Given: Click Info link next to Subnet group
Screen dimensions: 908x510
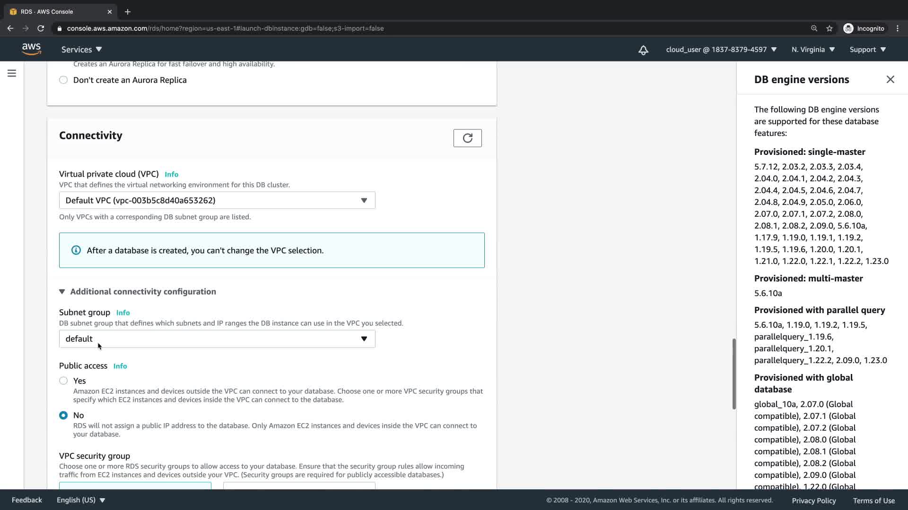Looking at the screenshot, I should pos(123,313).
